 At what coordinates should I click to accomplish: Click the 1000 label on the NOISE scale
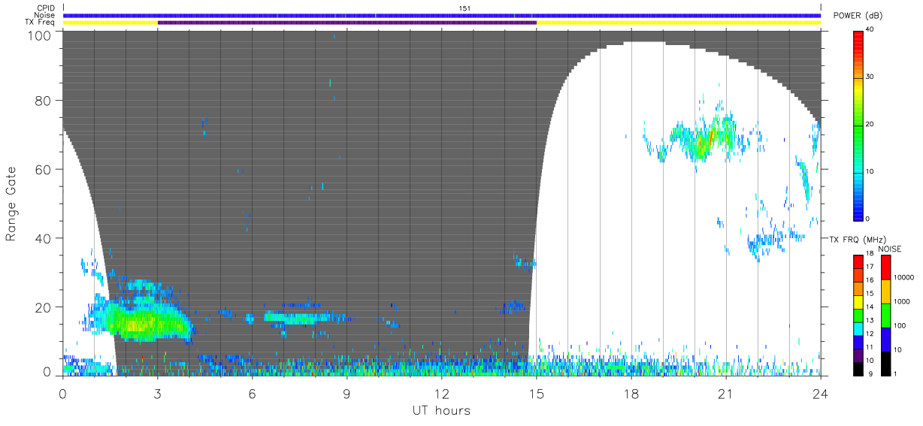pyautogui.click(x=902, y=303)
